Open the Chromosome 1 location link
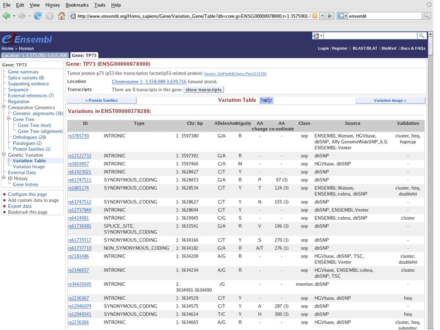Screen dimensions: 440x330 (149, 82)
